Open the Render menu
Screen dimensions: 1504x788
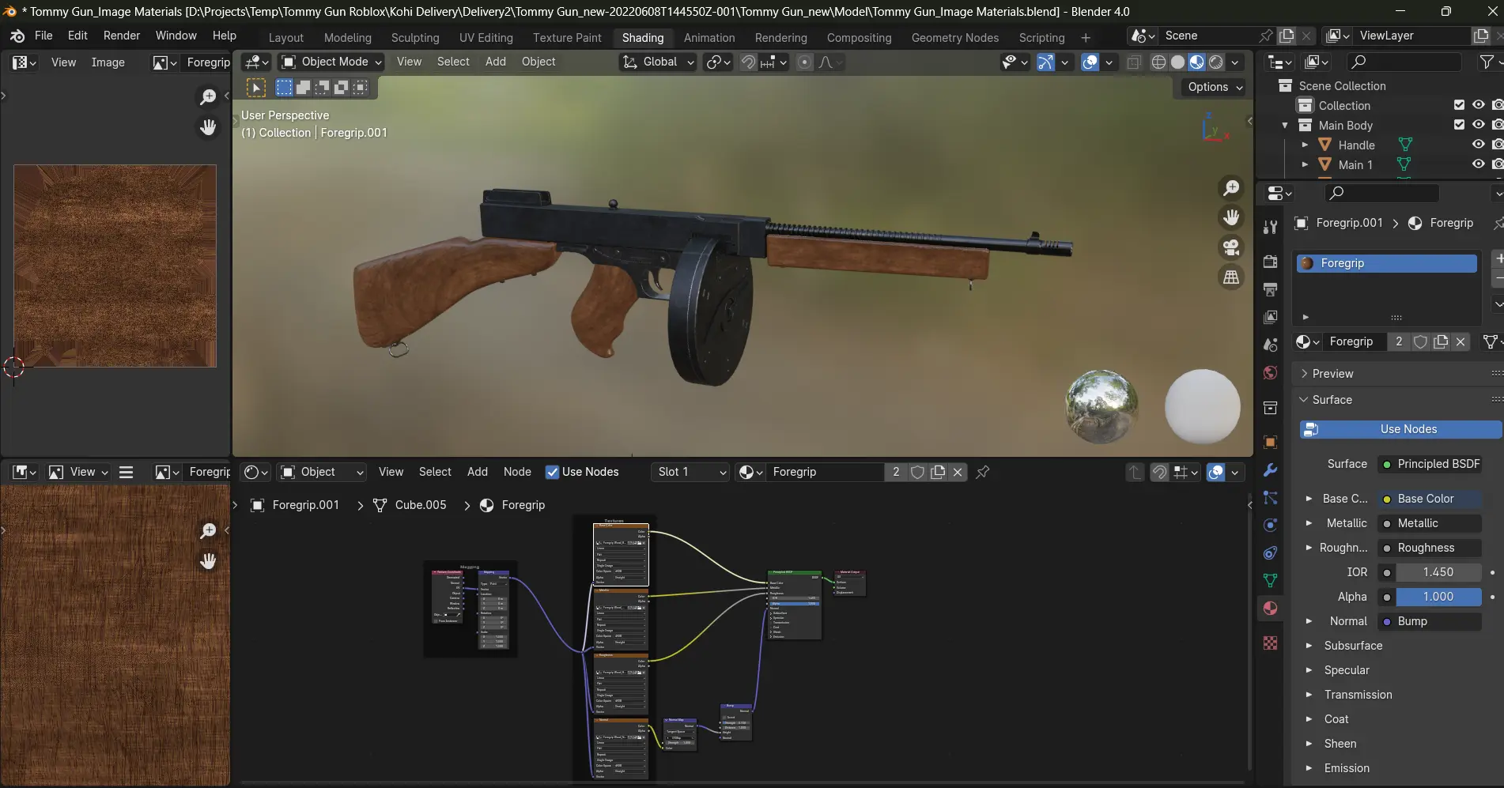(122, 36)
